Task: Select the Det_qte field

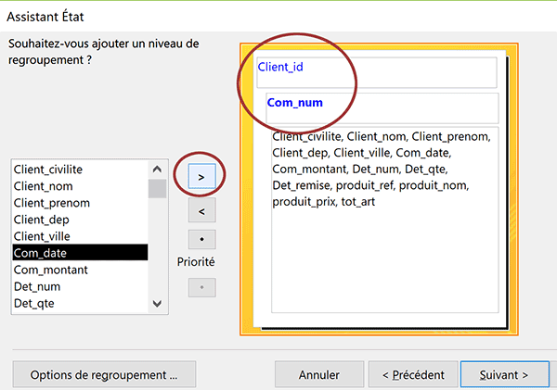Action: pyautogui.click(x=80, y=303)
